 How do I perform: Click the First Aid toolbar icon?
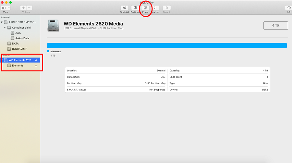coord(124,8)
